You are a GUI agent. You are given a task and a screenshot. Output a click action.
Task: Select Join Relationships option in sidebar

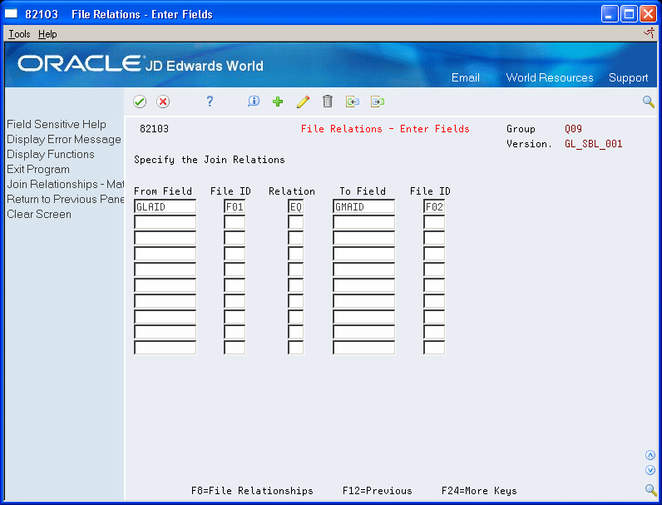(x=66, y=184)
